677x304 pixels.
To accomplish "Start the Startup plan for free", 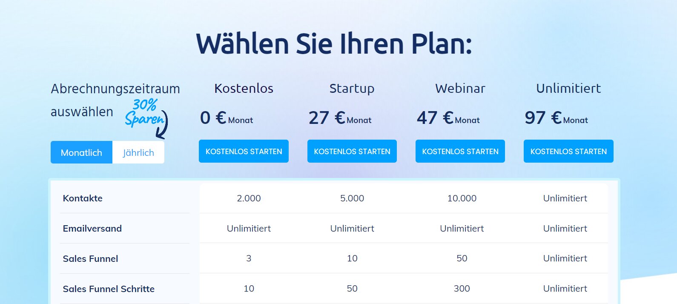I will (x=352, y=151).
